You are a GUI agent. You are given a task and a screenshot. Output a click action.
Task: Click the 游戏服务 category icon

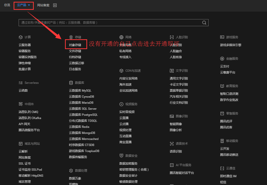(x=222, y=37)
